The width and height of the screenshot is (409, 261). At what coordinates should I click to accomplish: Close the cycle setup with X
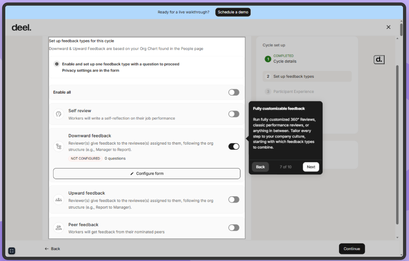tap(388, 27)
